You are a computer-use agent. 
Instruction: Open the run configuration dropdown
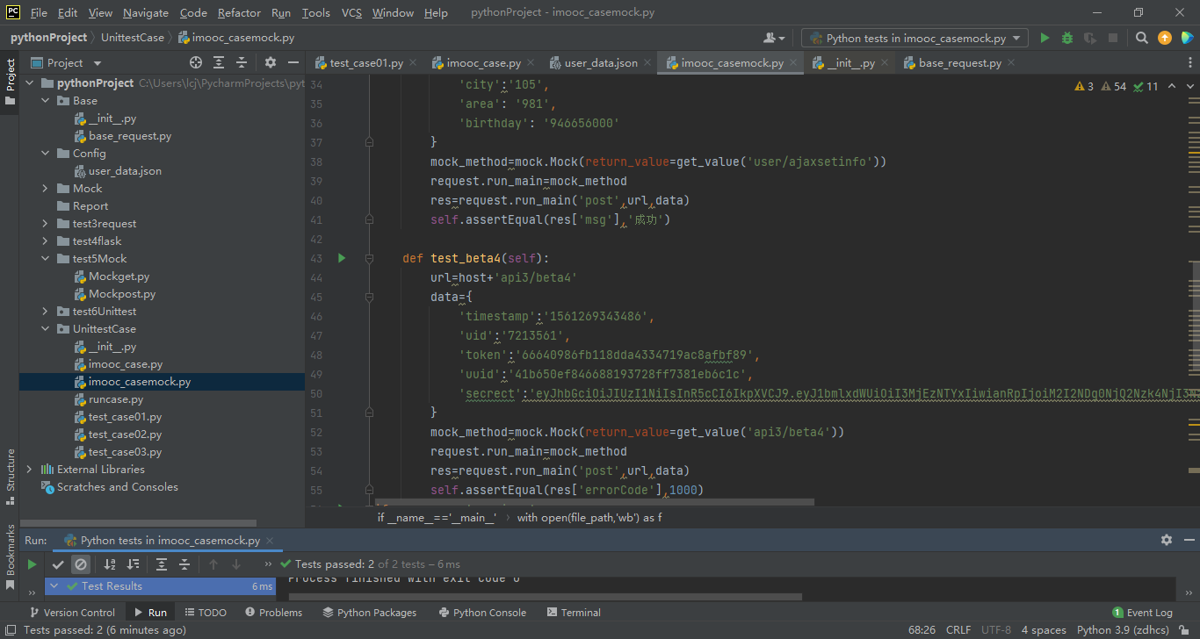tap(914, 38)
